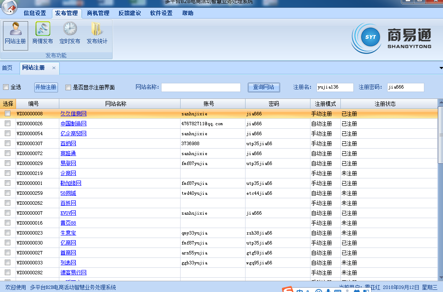The height and width of the screenshot is (292, 443).
Task: Select the 网站注册 document tab
Action: click(x=34, y=68)
